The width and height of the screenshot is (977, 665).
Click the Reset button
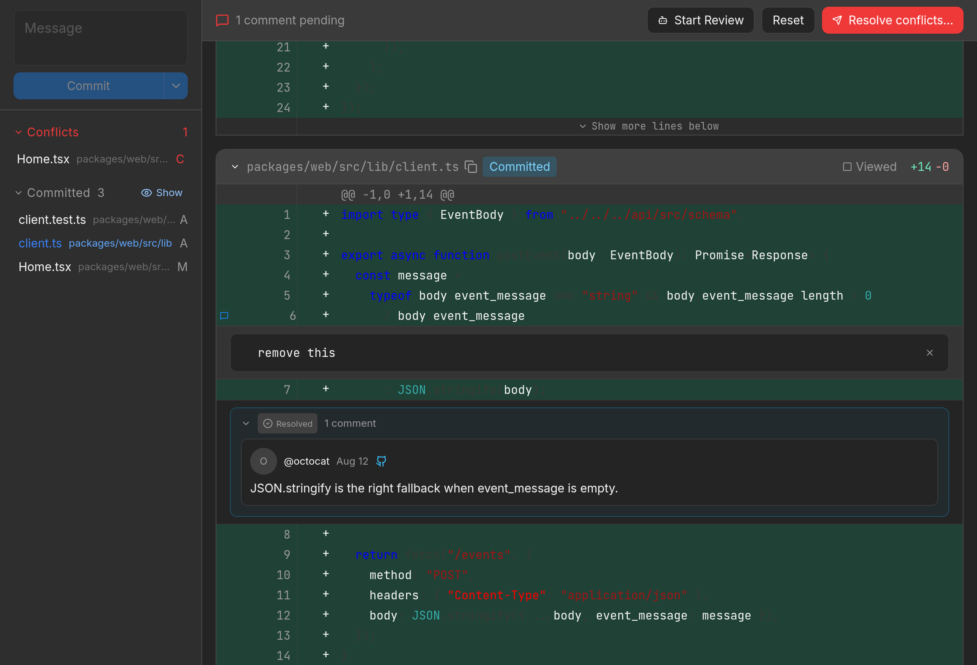788,20
